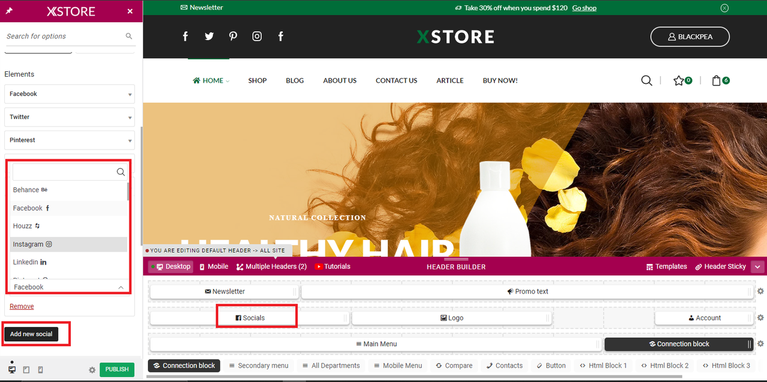Open settings gear for Main Menu row
This screenshot has width=767, height=382.
[760, 344]
